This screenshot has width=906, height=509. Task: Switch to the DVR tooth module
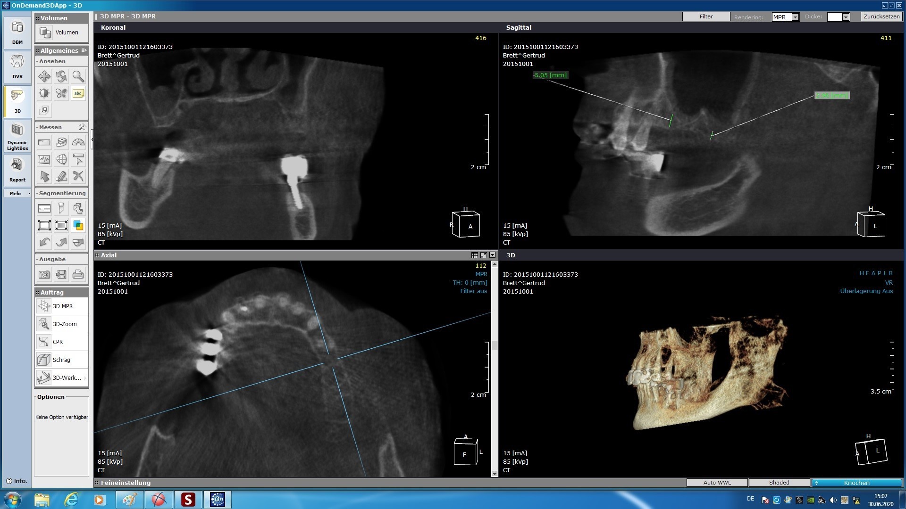click(x=17, y=67)
